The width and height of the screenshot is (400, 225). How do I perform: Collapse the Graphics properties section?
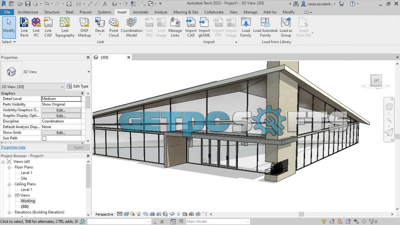82,93
